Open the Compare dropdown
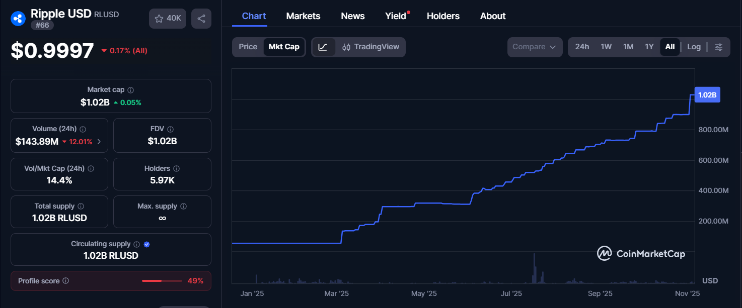Image resolution: width=742 pixels, height=308 pixels. (535, 47)
